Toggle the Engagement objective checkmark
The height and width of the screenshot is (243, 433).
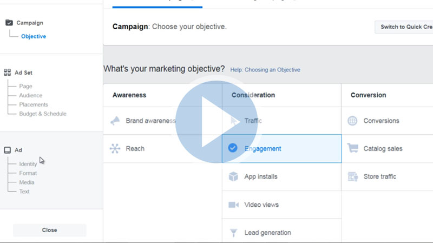(233, 148)
